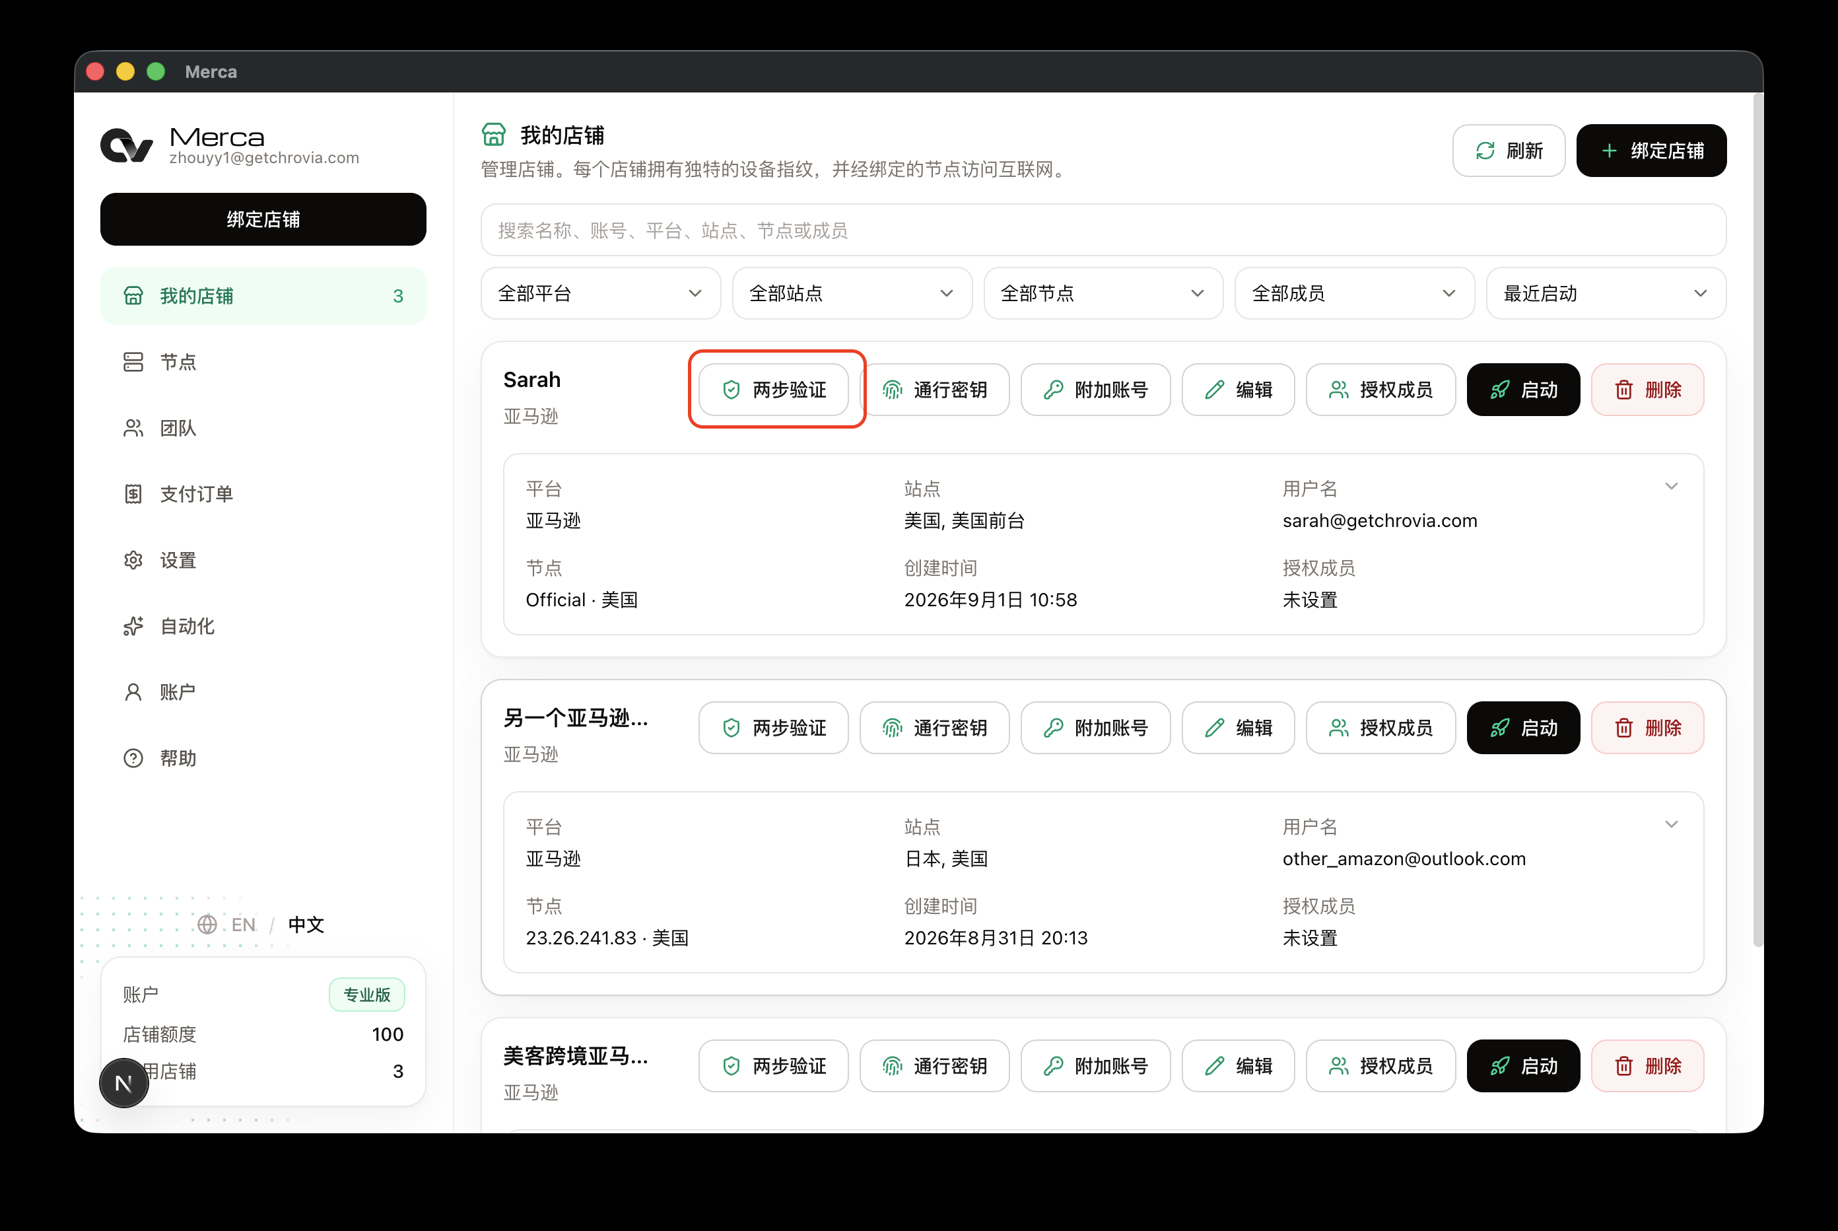Image resolution: width=1838 pixels, height=1231 pixels.
Task: Click 编辑 for 美客跨境亚马 store
Action: 1238,1065
